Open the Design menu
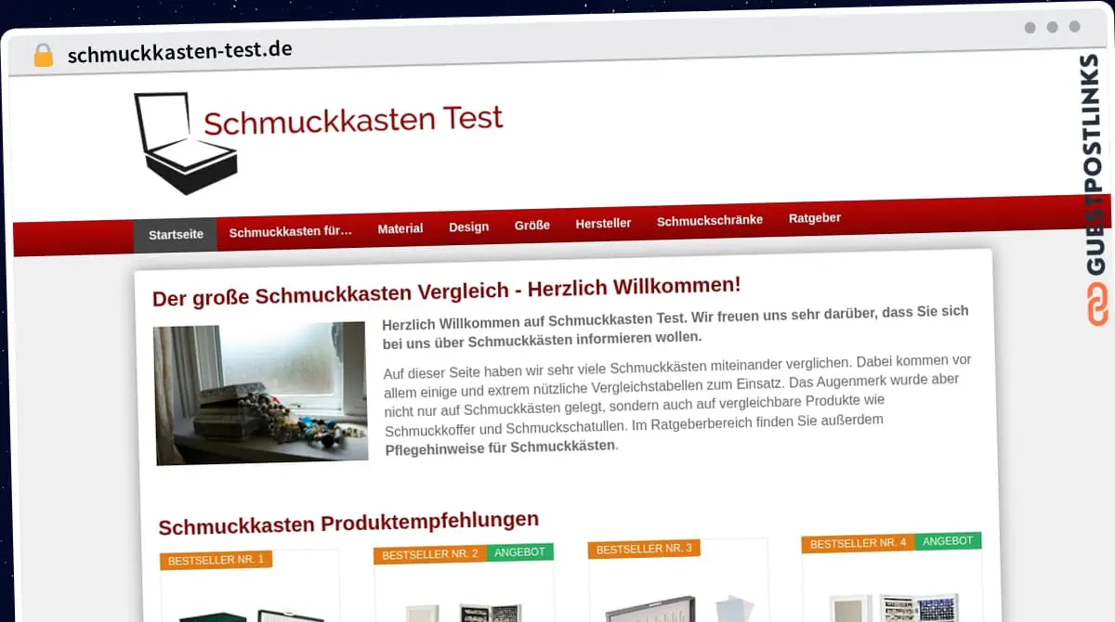This screenshot has width=1115, height=622. pyautogui.click(x=468, y=227)
